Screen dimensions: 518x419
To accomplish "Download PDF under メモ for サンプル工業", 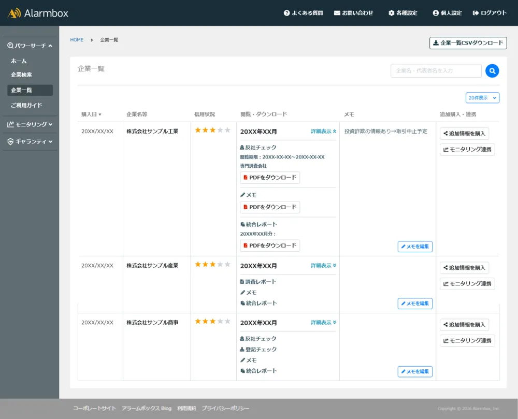I will click(x=270, y=207).
